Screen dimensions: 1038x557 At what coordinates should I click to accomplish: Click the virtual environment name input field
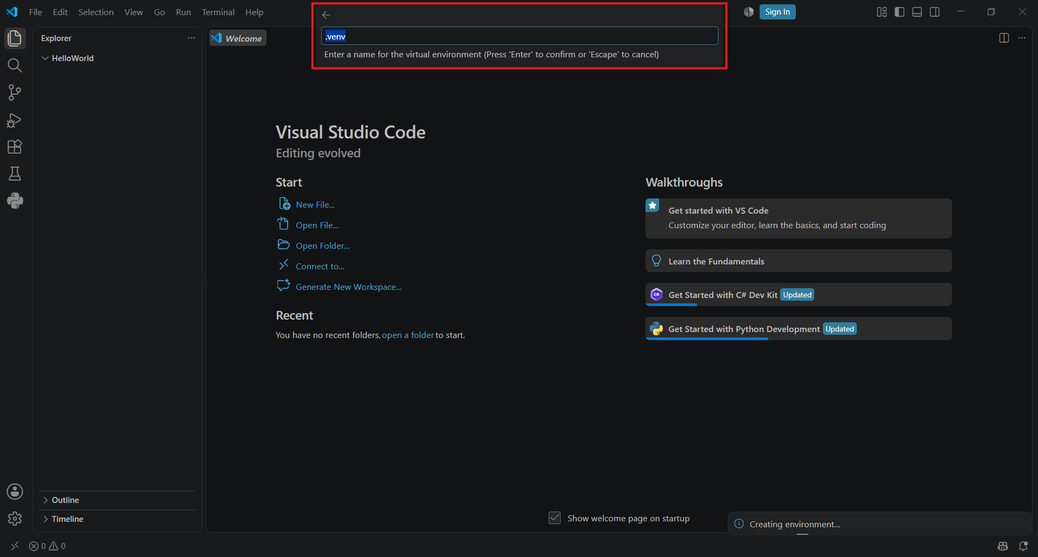[520, 36]
